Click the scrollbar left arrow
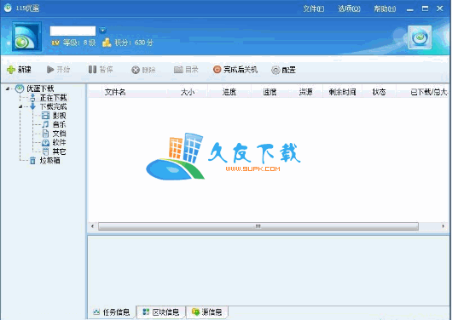The height and width of the screenshot is (320, 452). pos(92,226)
